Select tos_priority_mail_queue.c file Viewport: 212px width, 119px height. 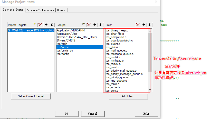pyautogui.click(x=121, y=71)
